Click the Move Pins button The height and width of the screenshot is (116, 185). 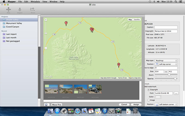[57, 105]
